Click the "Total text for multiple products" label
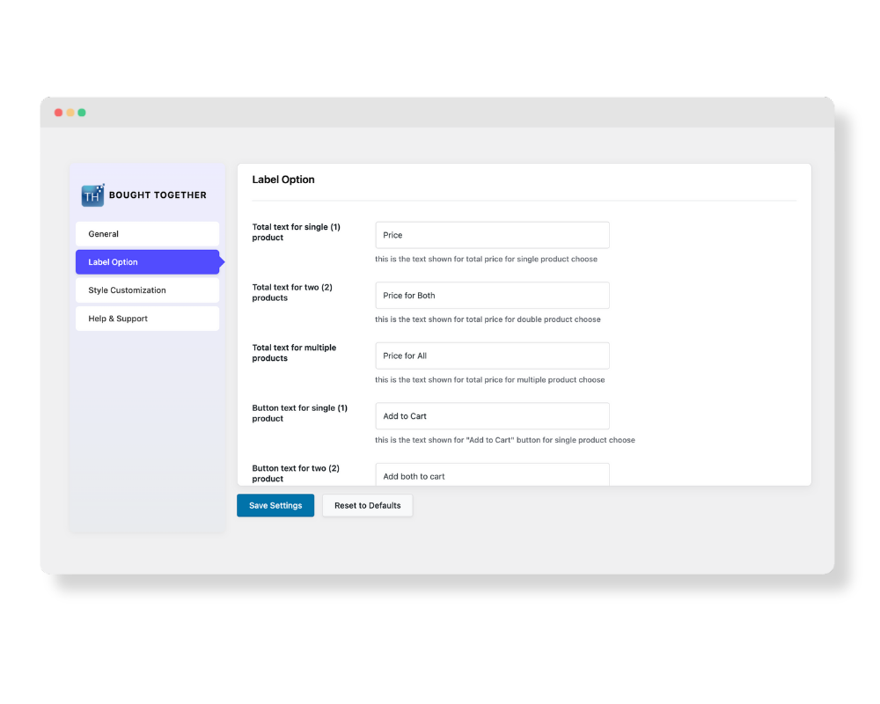 pos(294,353)
